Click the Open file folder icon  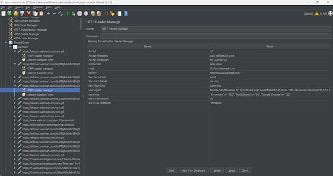[16, 14]
